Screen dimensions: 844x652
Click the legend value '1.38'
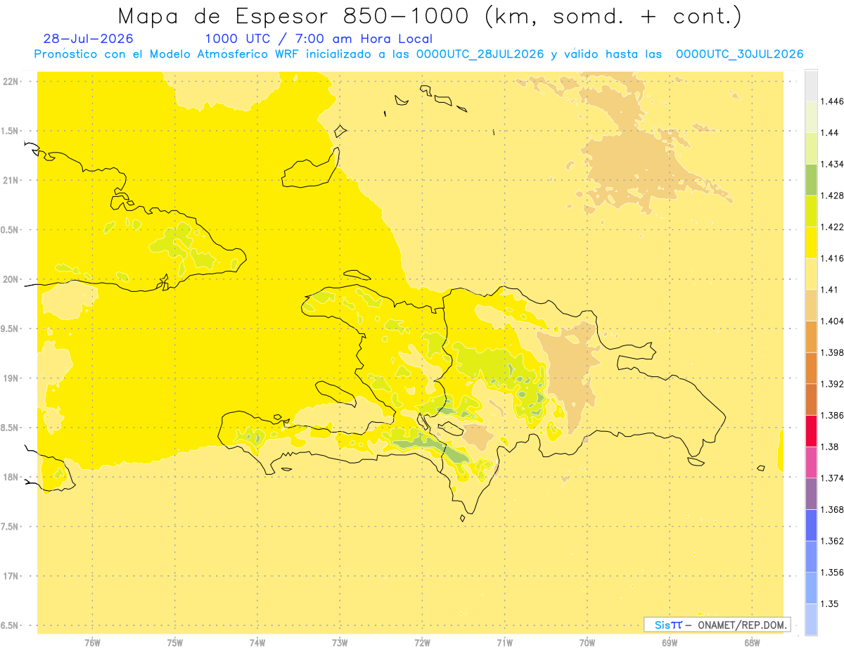[x=829, y=447]
